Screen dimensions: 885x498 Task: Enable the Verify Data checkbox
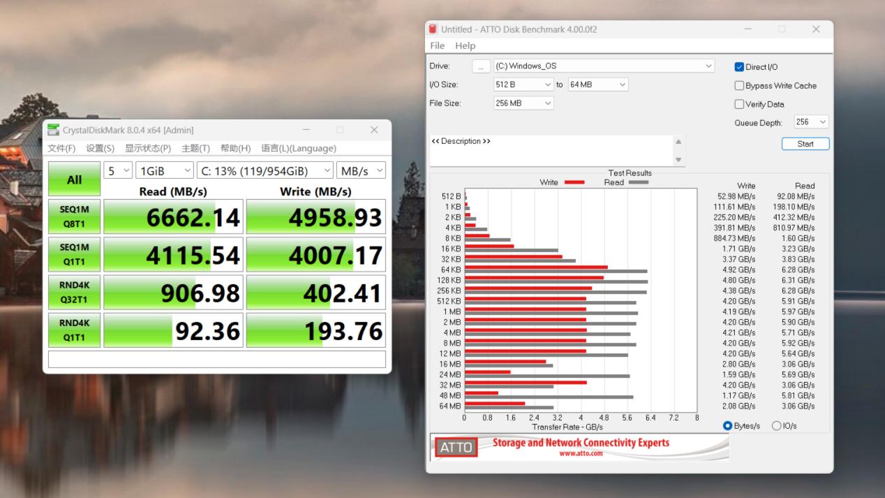point(739,104)
